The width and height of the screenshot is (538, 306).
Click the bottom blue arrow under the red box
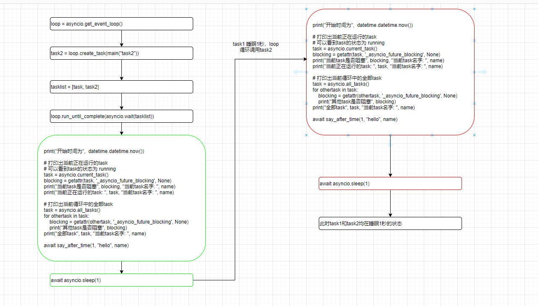point(390,143)
